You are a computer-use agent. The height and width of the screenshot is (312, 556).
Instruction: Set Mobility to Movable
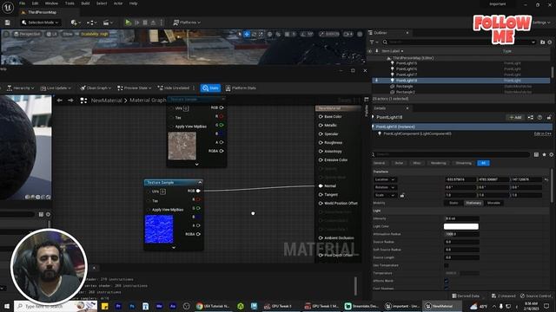[x=493, y=203]
